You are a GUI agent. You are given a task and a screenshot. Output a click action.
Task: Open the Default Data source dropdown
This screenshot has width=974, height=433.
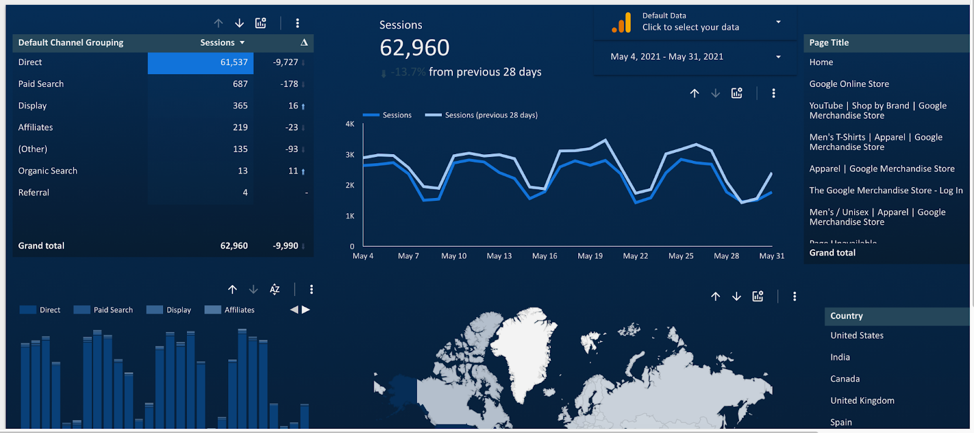pyautogui.click(x=778, y=22)
